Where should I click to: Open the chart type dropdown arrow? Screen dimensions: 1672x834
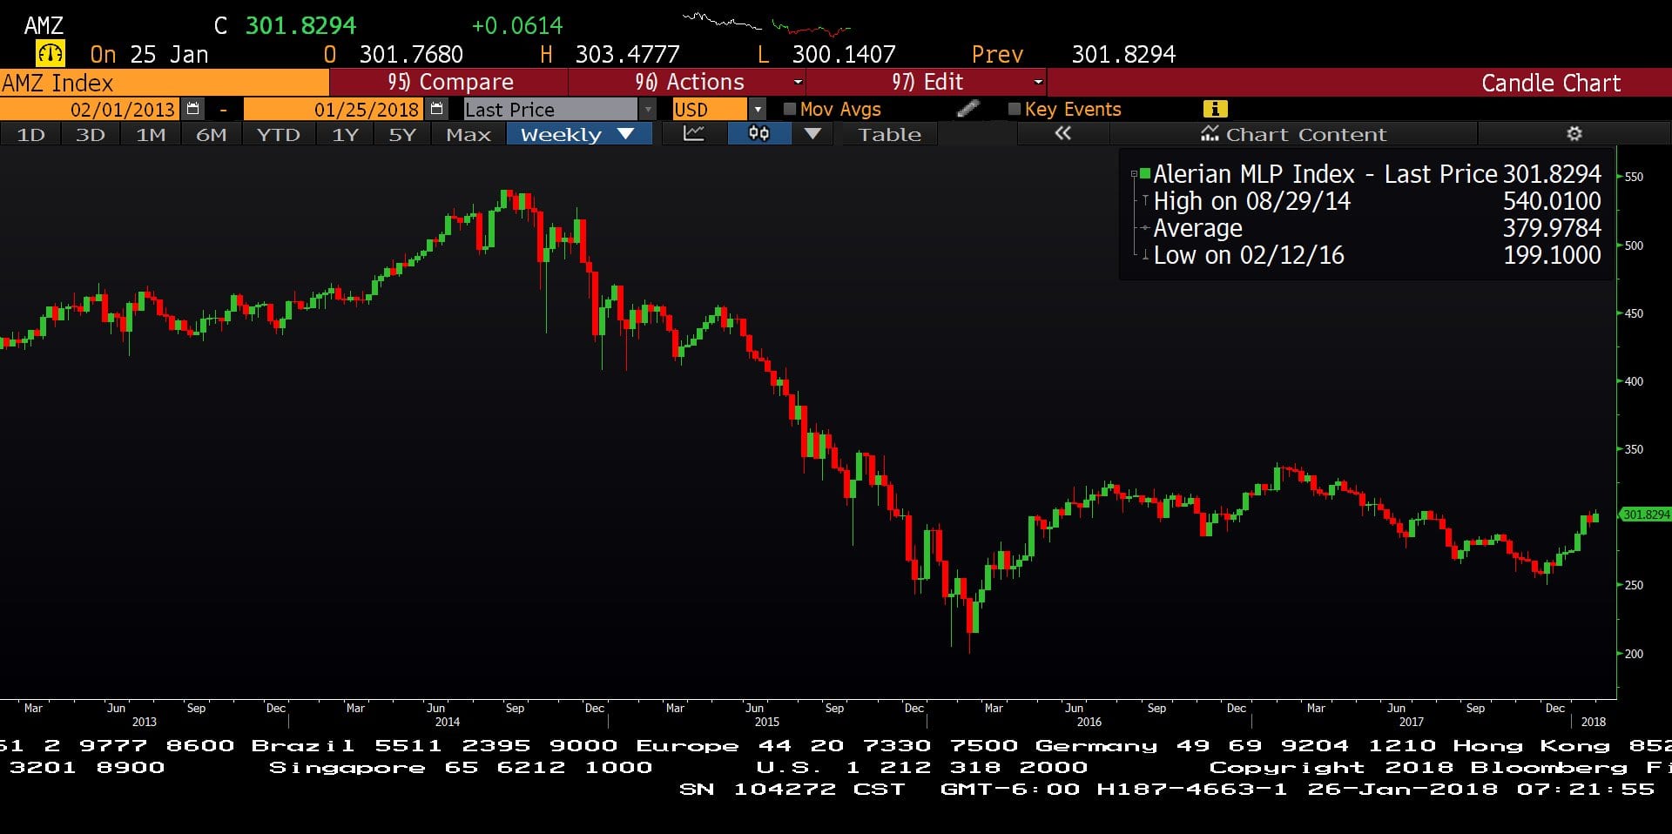click(x=812, y=134)
